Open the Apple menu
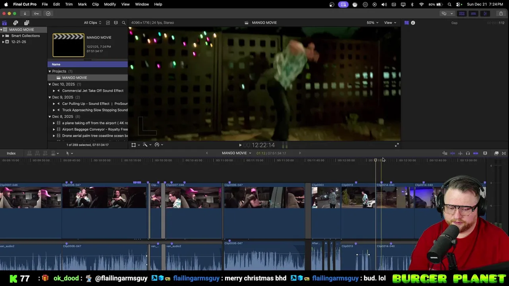509x286 pixels. pyautogui.click(x=6, y=4)
